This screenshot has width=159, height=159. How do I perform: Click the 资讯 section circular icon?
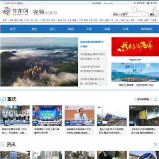3,144
